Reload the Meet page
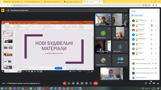This screenshot has height=90, width=161. coord(8,5)
